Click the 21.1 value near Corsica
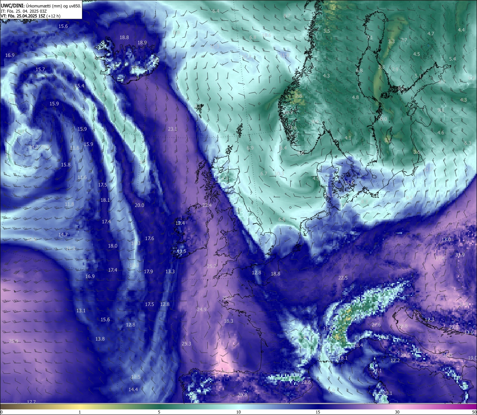Viewport: 477px width, 415px height. pyautogui.click(x=377, y=371)
